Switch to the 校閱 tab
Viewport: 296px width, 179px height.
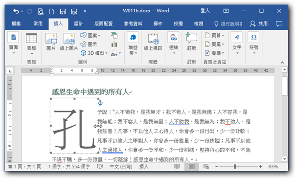[x=178, y=23]
